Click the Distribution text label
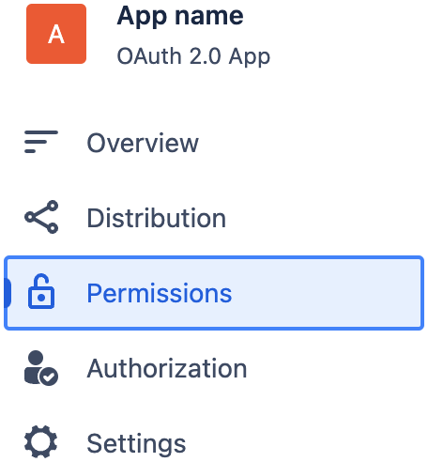428x462 pixels. point(156,218)
